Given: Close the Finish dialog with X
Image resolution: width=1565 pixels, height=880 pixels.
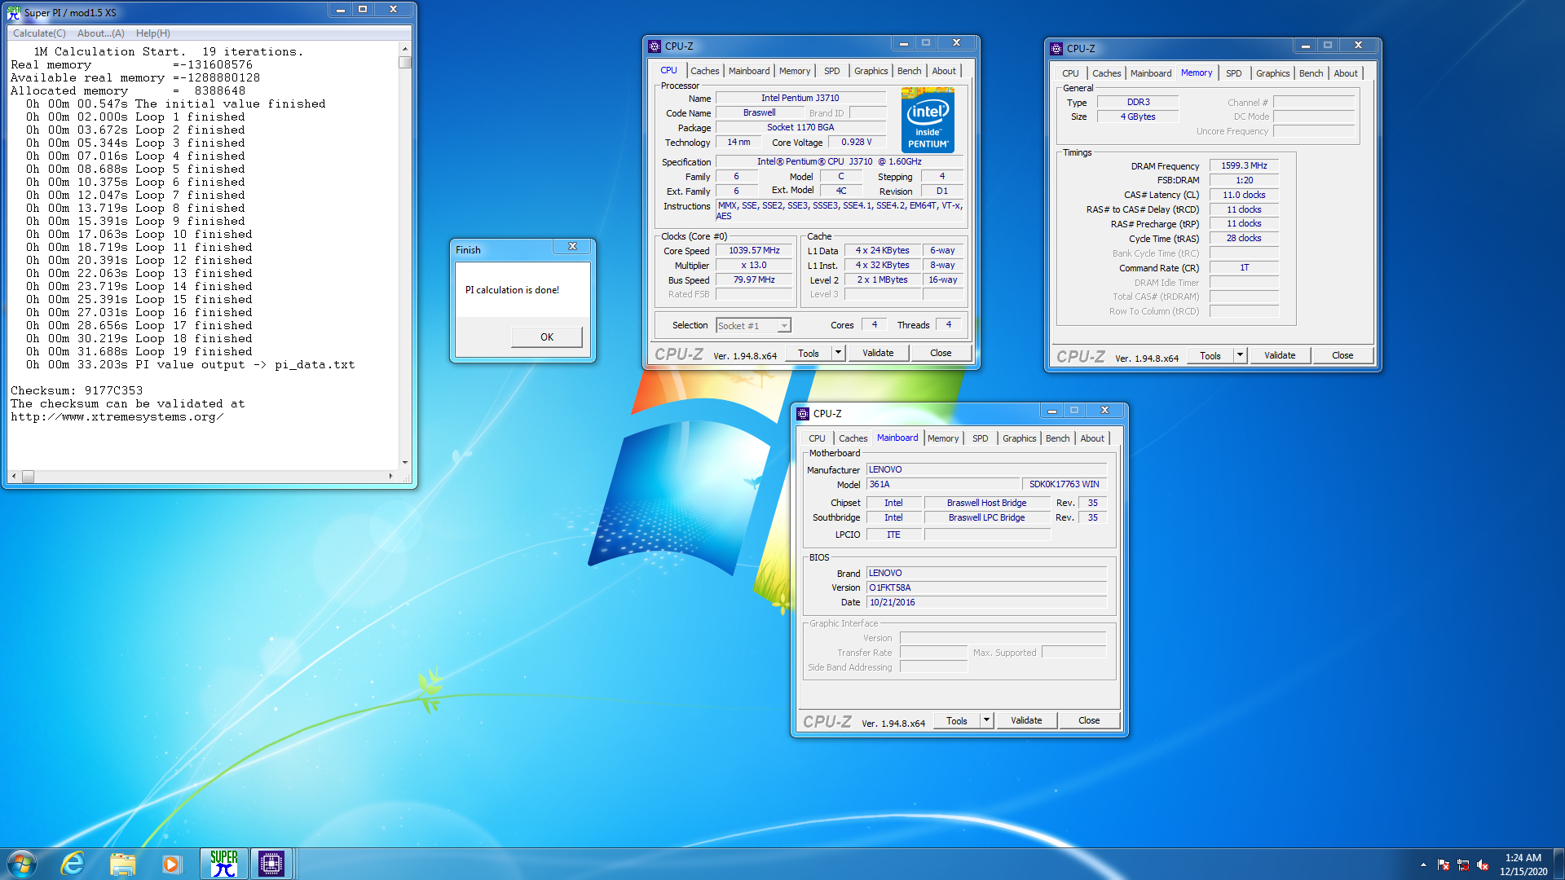Looking at the screenshot, I should pyautogui.click(x=572, y=246).
